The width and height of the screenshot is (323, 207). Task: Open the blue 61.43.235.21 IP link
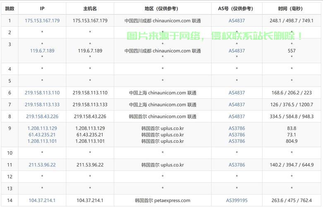tap(42, 135)
